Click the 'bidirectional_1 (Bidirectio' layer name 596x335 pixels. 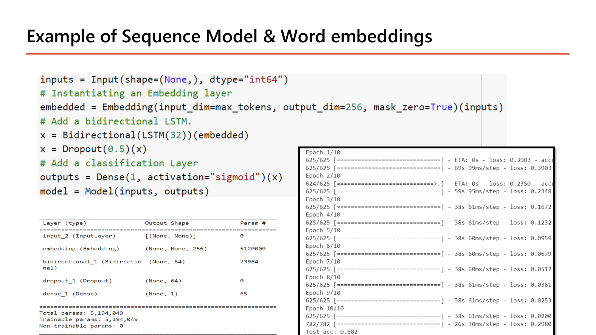[x=92, y=262]
